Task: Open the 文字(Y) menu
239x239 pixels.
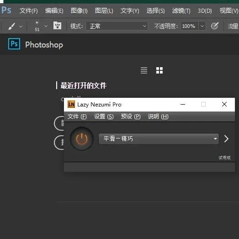Action: [x=130, y=11]
